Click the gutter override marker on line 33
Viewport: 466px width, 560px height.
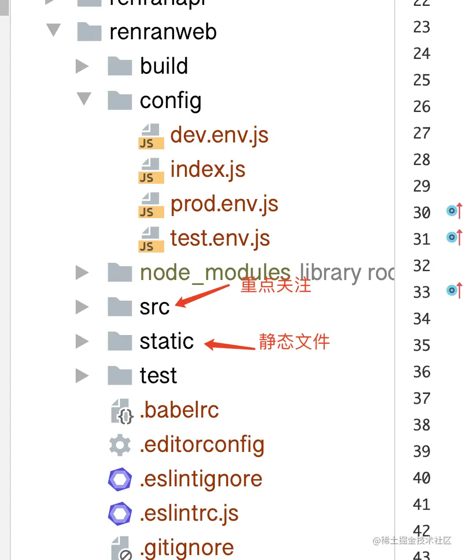tap(454, 291)
